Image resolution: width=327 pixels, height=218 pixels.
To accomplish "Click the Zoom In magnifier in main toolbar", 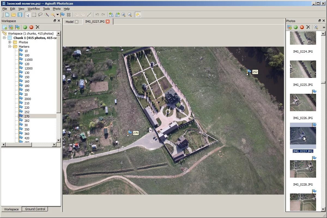I will point(123,15).
